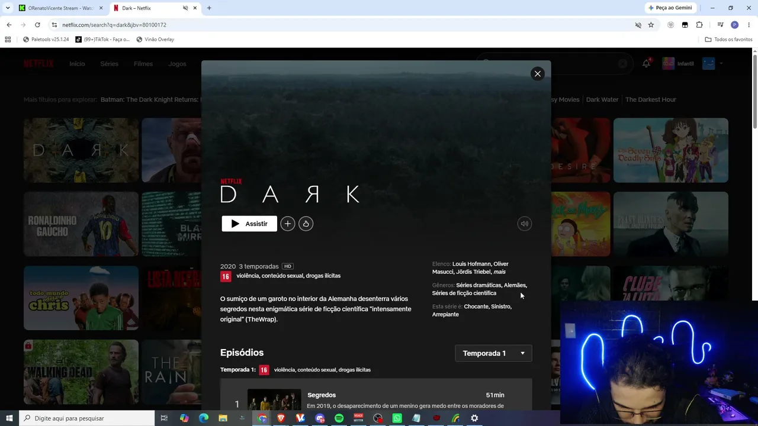Select the Rick and Morty thumbnail
758x426 pixels.
coord(580,224)
